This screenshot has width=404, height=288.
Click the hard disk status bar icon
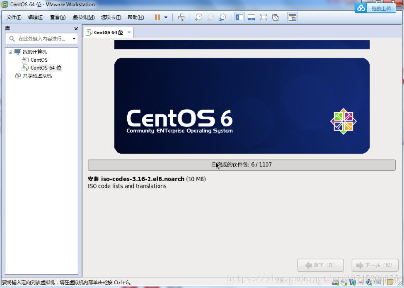pyautogui.click(x=335, y=282)
